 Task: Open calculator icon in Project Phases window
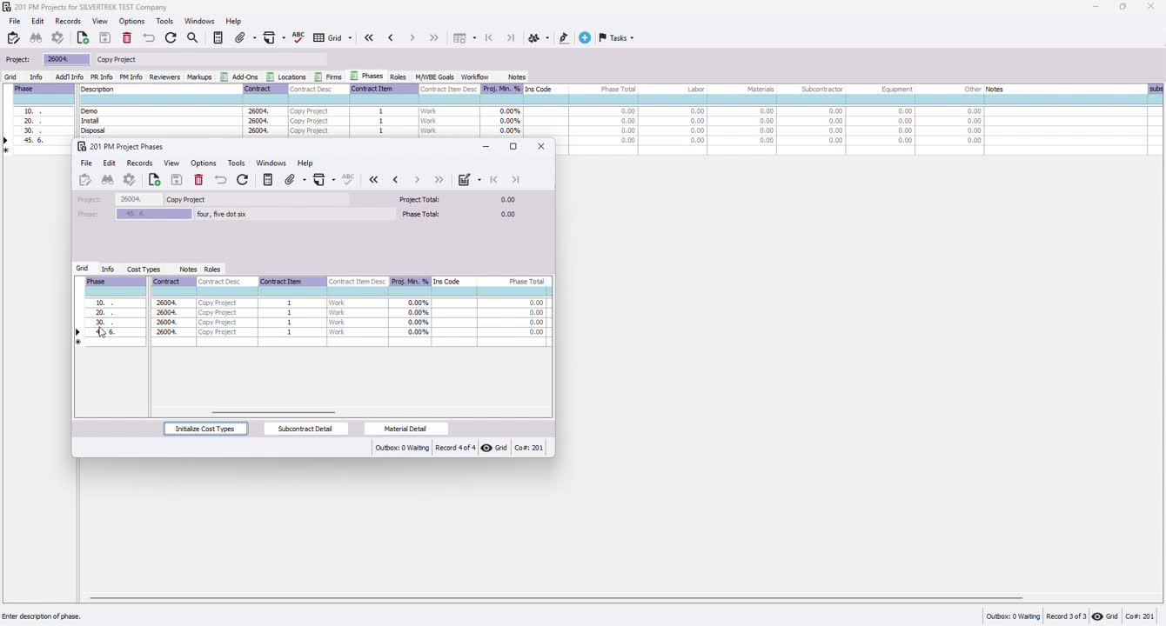pos(268,180)
